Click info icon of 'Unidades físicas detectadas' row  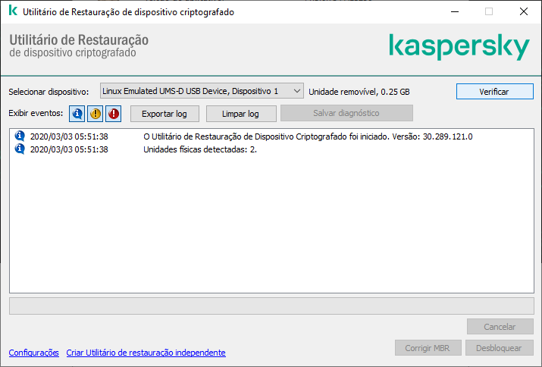click(x=20, y=149)
